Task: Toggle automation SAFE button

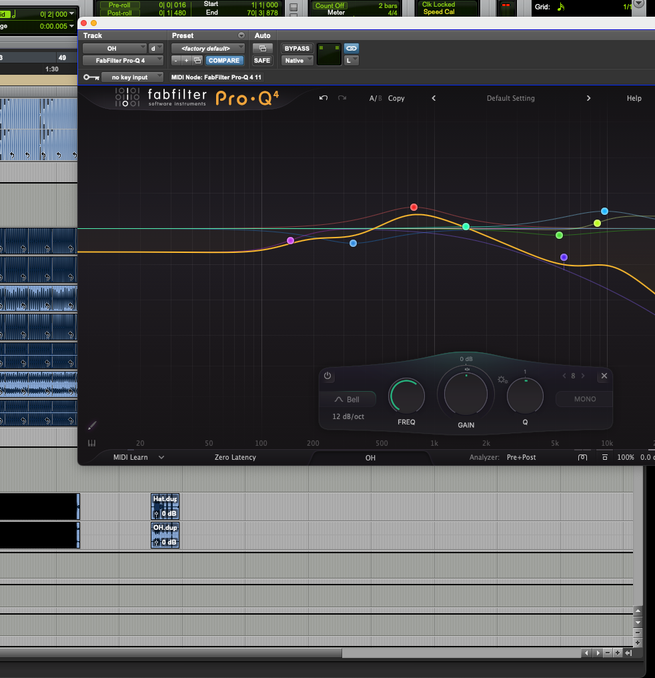Action: pyautogui.click(x=262, y=61)
